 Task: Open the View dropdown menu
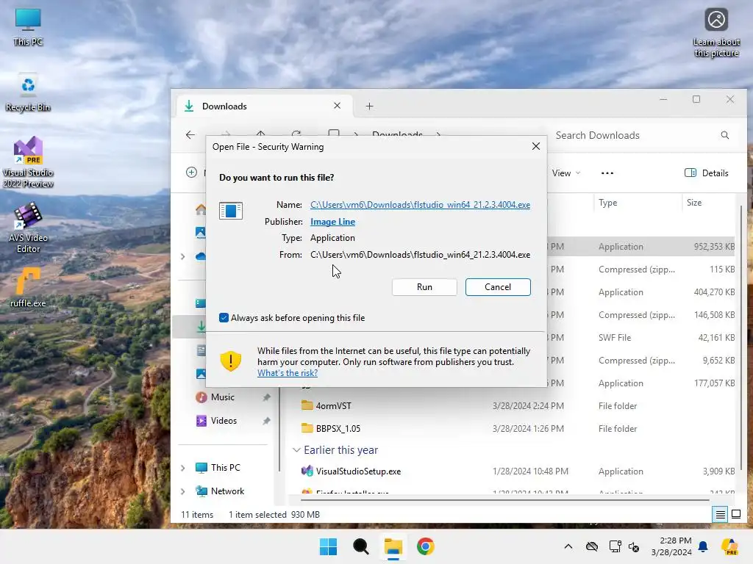click(x=565, y=173)
